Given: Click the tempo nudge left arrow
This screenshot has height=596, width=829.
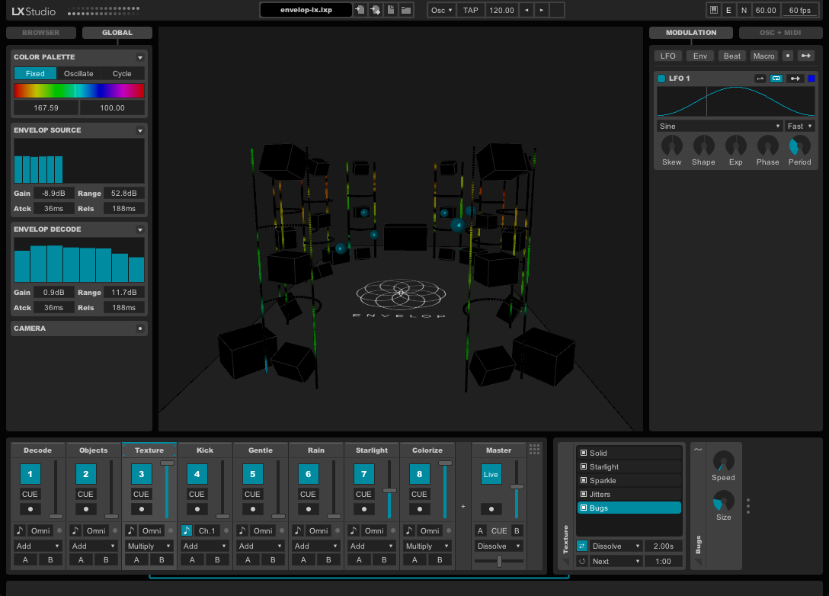Looking at the screenshot, I should [527, 10].
